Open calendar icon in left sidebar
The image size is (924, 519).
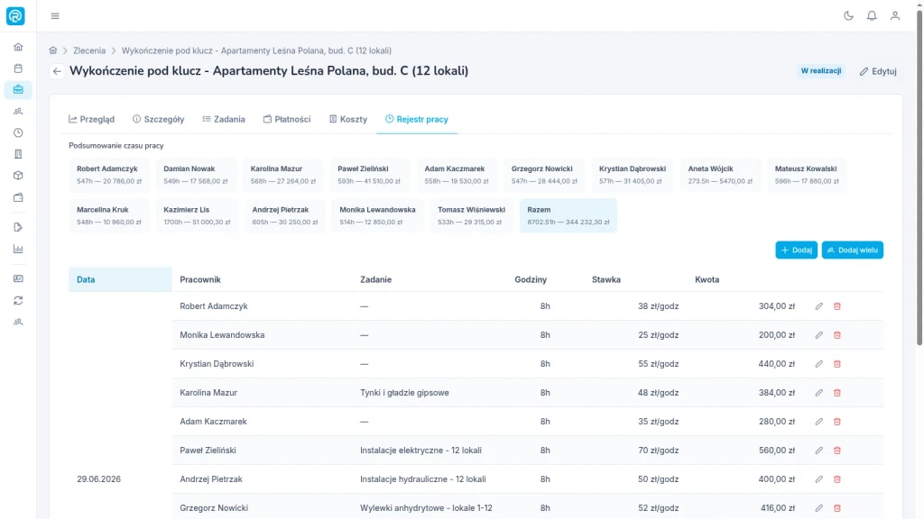18,68
